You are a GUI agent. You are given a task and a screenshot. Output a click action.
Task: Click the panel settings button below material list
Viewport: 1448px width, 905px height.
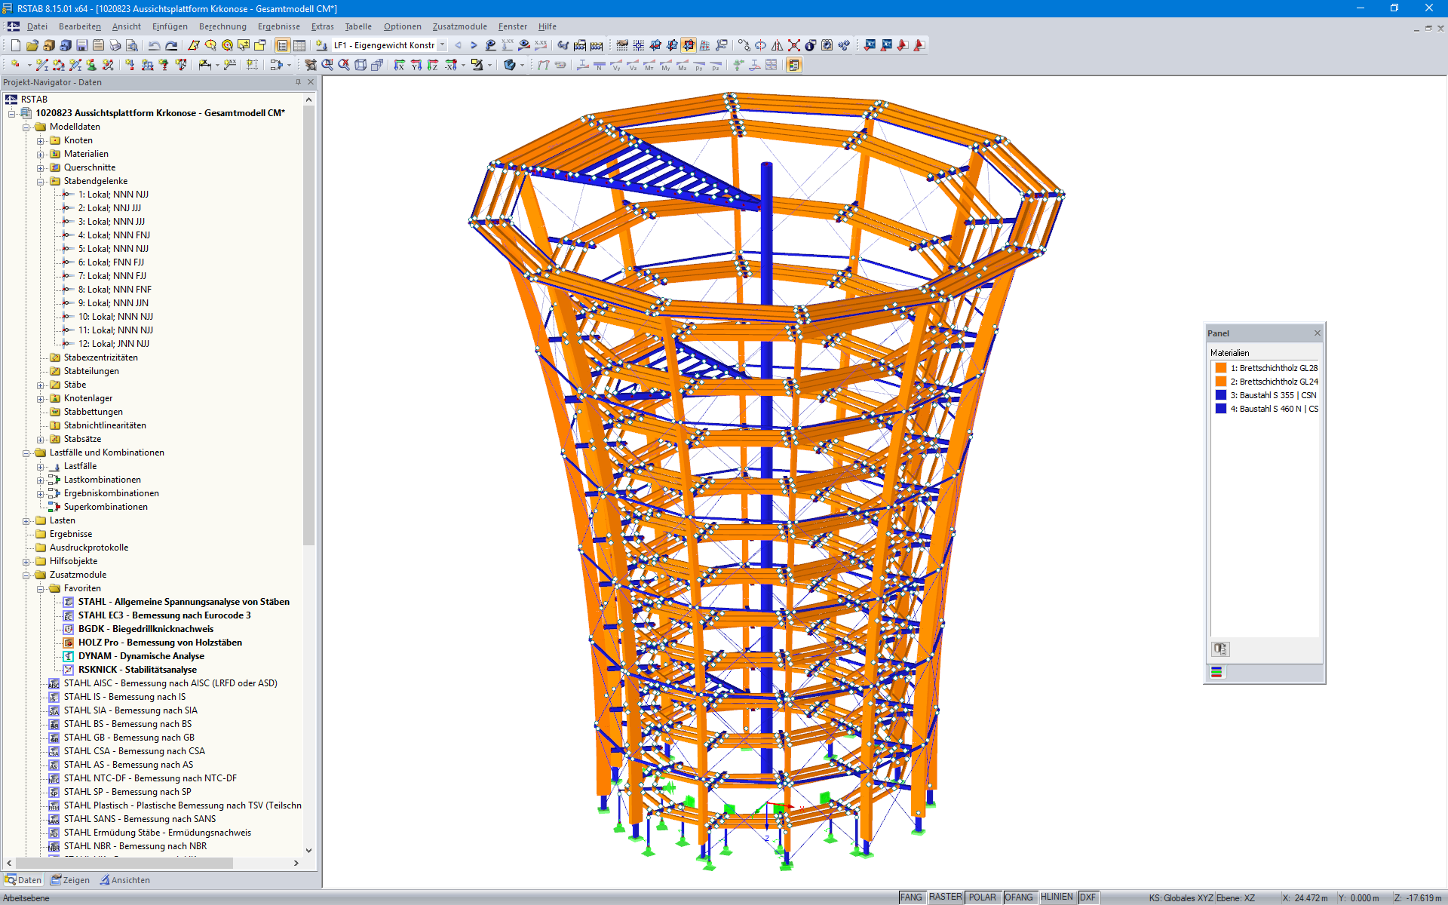1220,649
